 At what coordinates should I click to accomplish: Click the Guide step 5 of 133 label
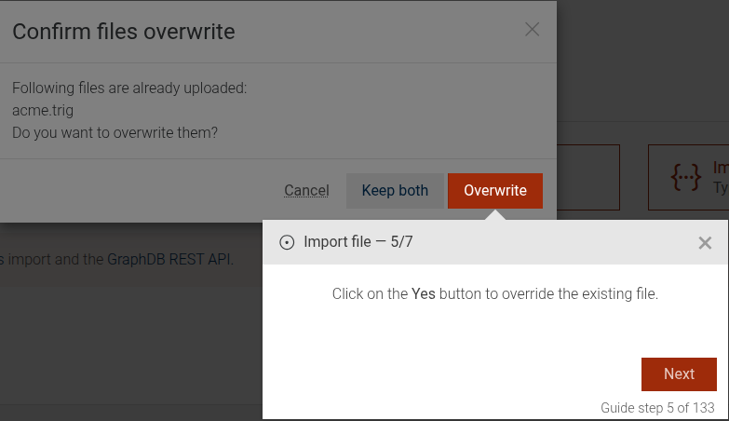pyautogui.click(x=657, y=408)
